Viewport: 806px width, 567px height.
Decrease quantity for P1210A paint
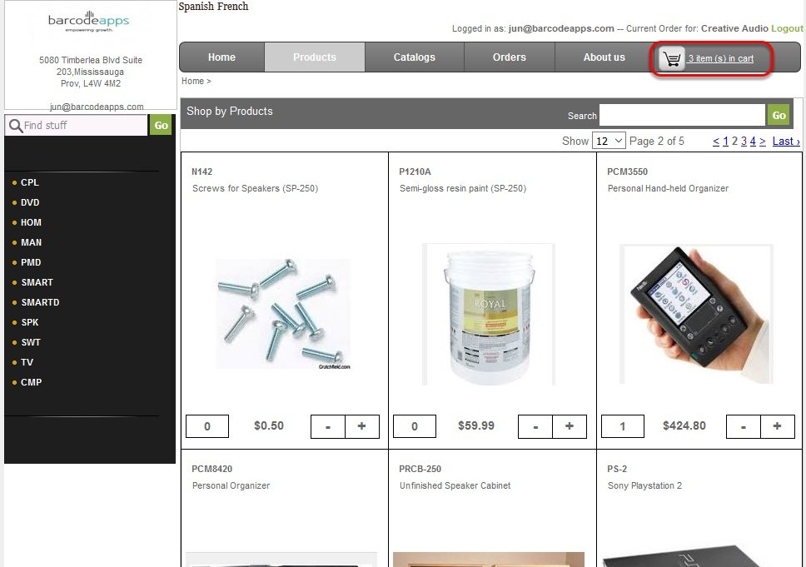pos(535,426)
